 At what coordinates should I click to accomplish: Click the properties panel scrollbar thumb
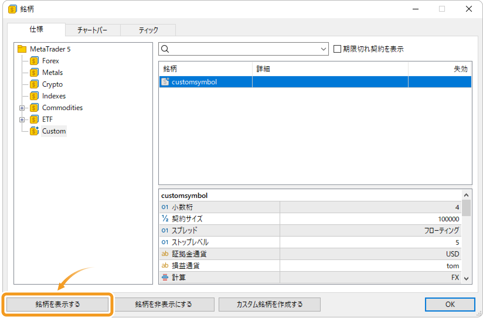(x=466, y=208)
